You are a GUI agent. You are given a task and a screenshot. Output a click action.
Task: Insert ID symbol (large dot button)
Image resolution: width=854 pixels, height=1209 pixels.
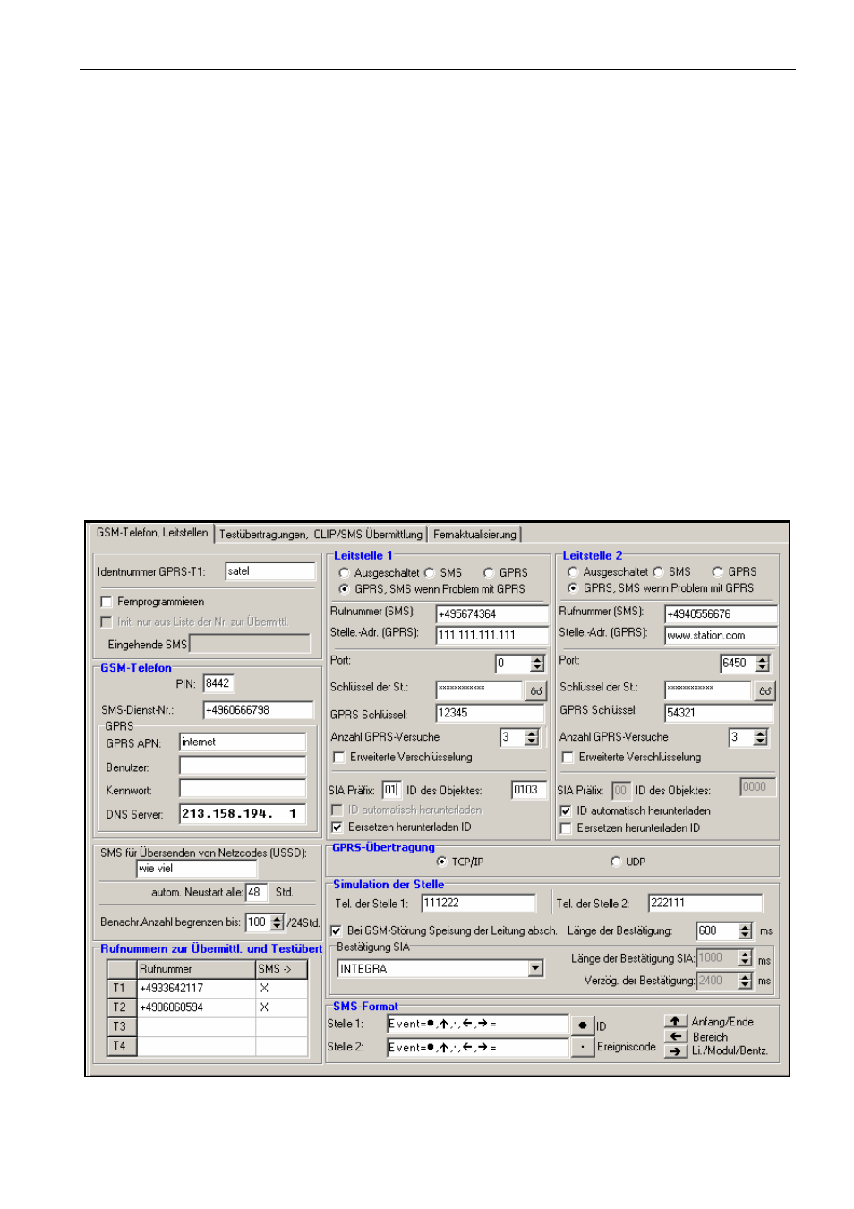582,1025
